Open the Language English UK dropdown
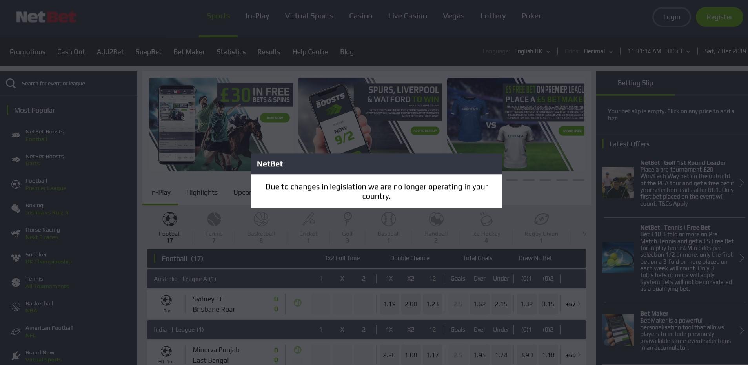The height and width of the screenshot is (365, 748). [x=532, y=51]
